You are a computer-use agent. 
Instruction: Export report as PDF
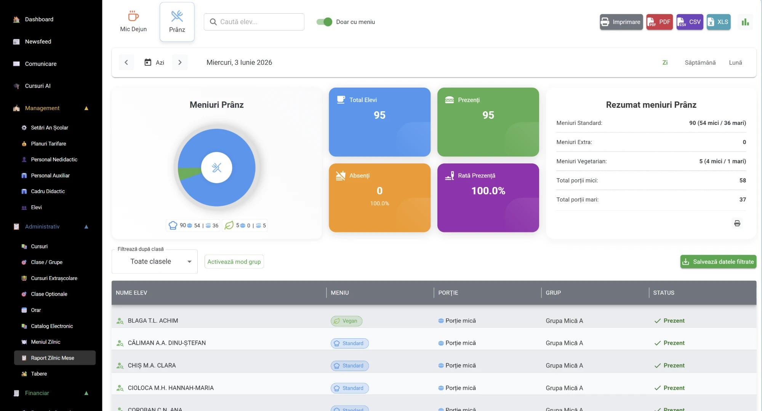pos(660,22)
